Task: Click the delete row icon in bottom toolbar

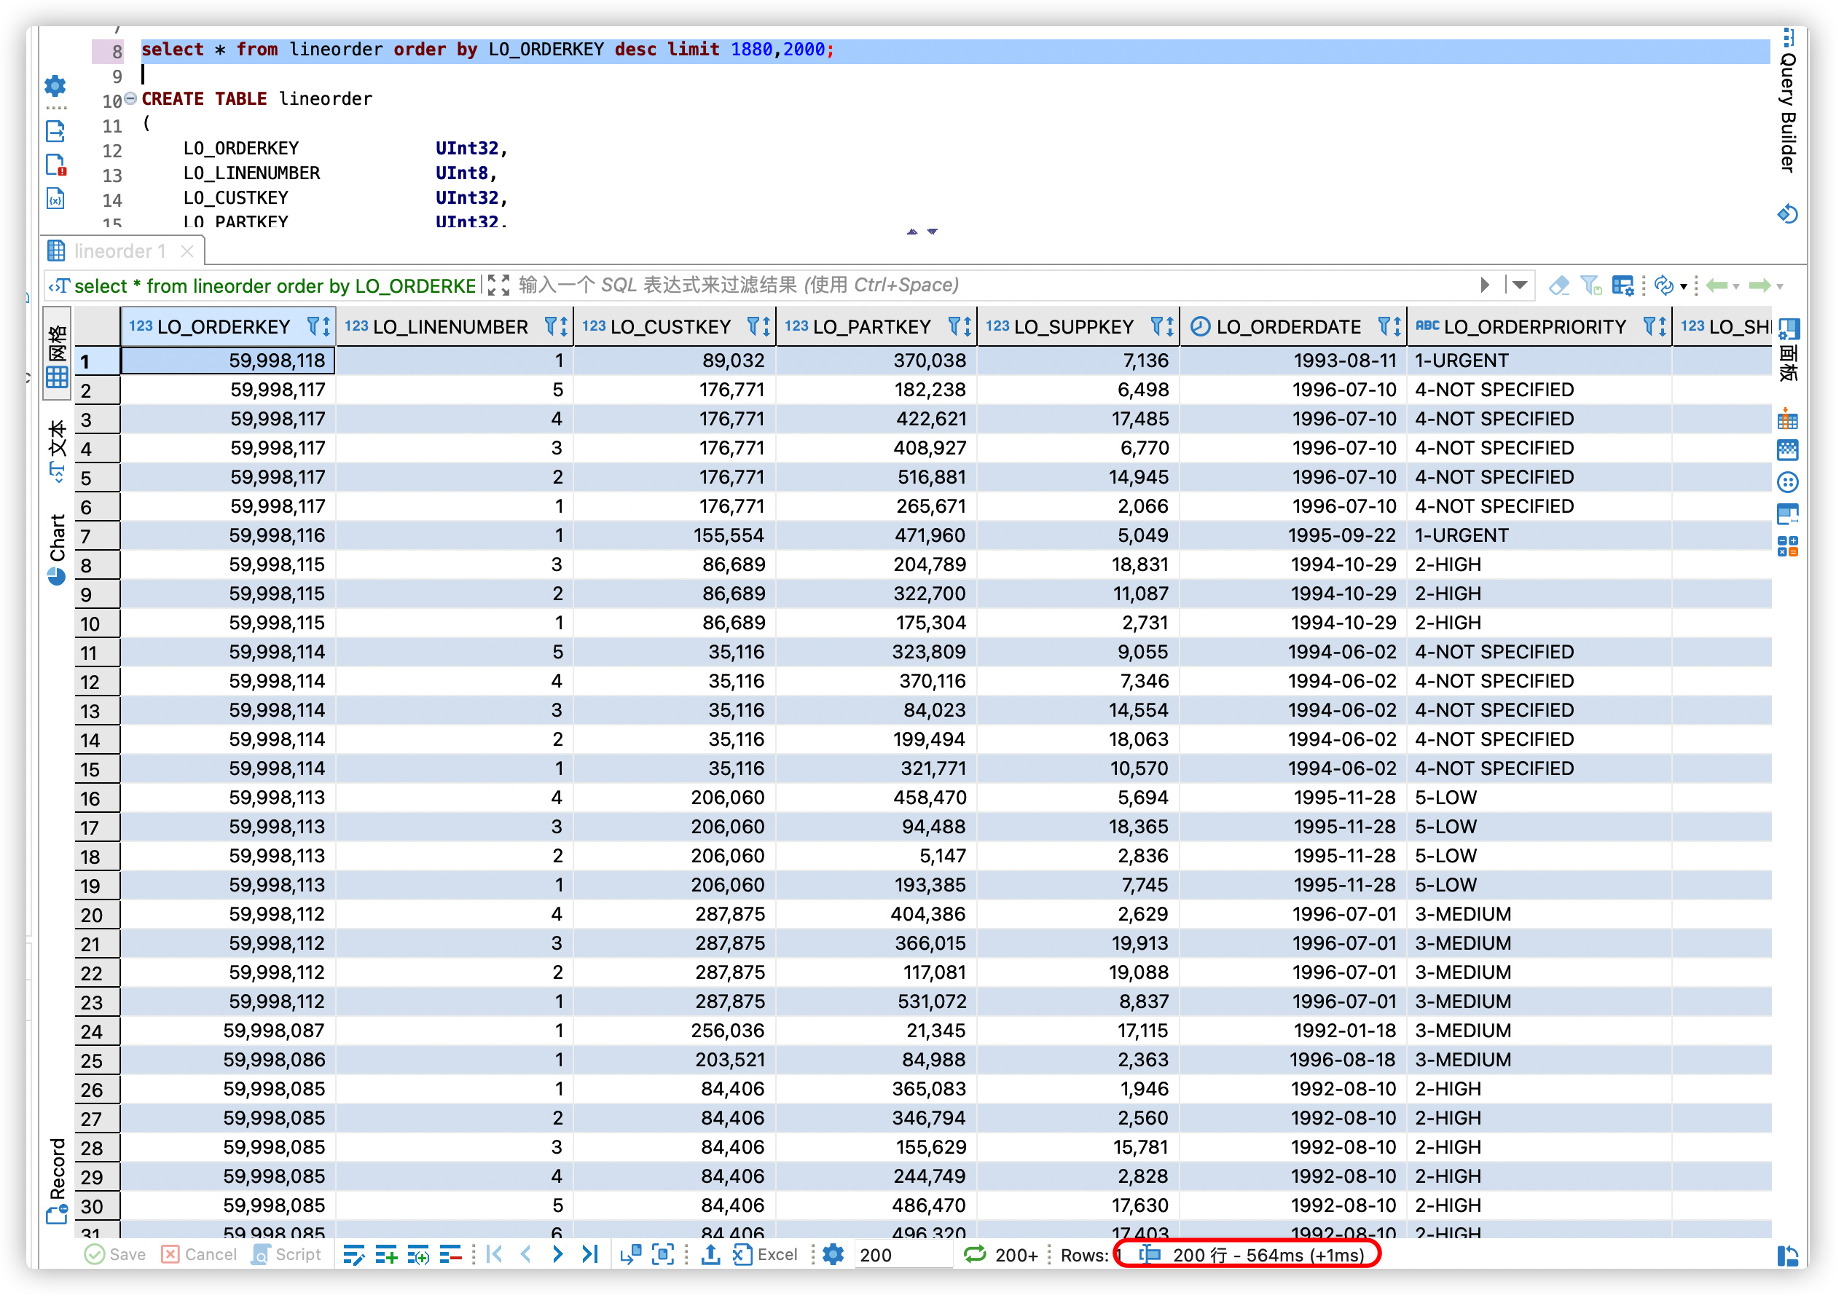Action: pyautogui.click(x=450, y=1254)
